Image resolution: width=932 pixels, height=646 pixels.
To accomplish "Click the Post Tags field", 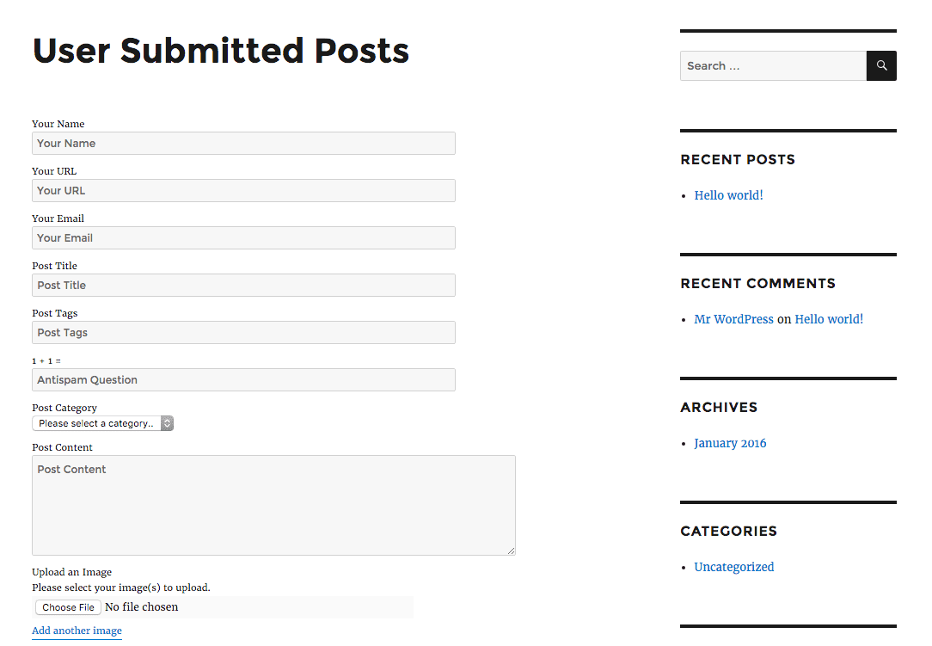I will tap(243, 332).
